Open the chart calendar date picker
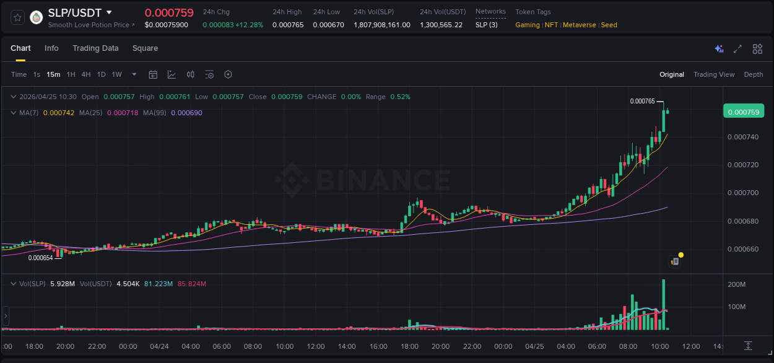Viewport: 774px width, 363px height. [153, 74]
